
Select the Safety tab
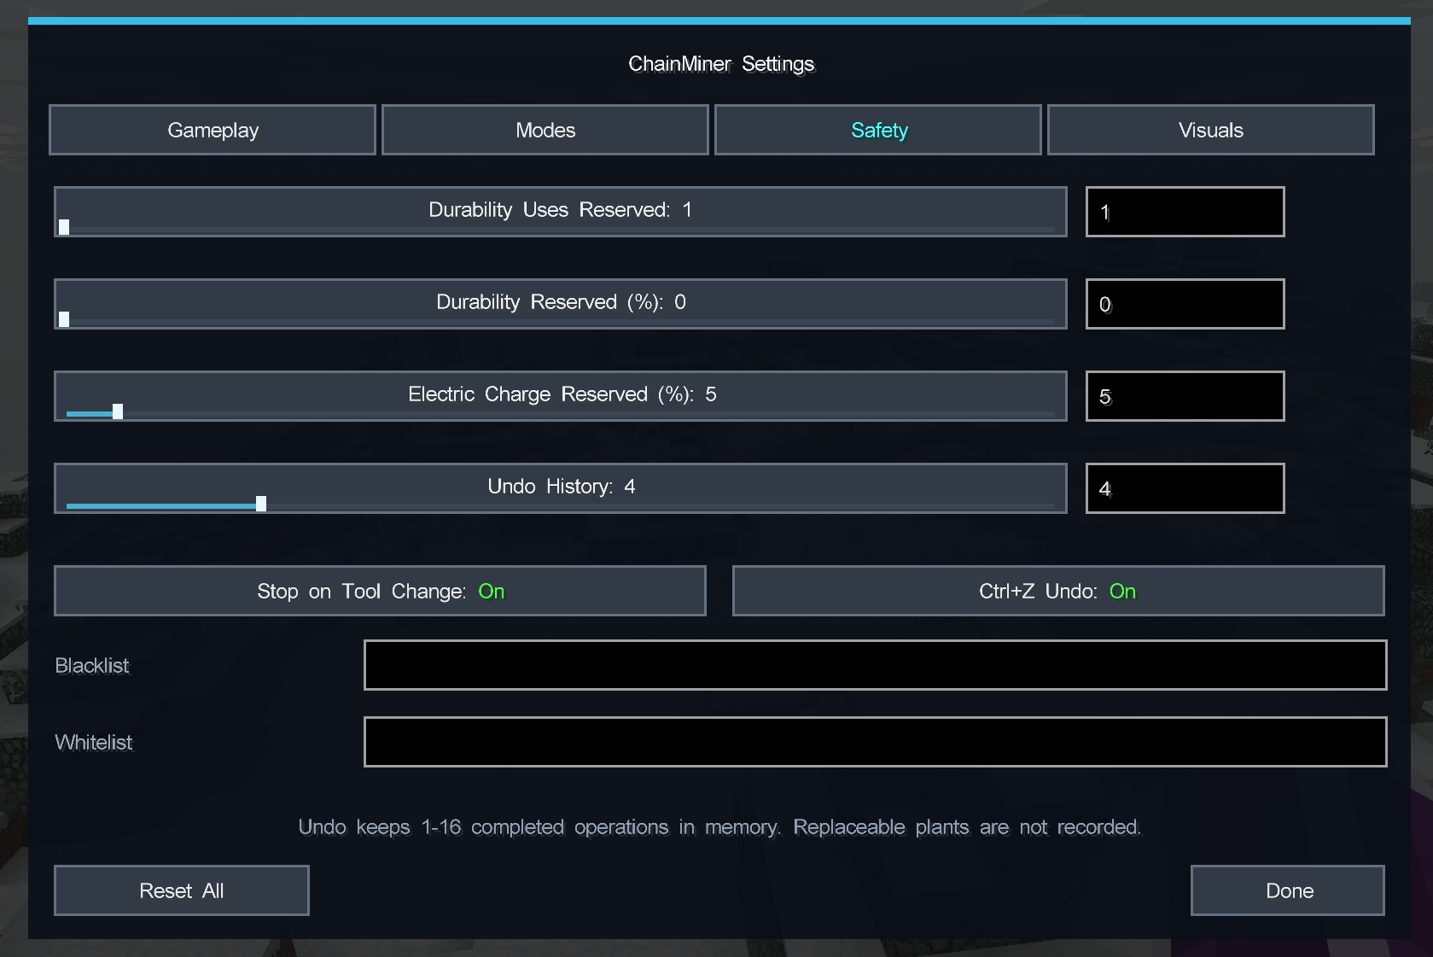point(878,130)
